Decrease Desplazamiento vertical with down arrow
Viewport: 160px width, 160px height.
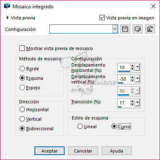click(133, 80)
